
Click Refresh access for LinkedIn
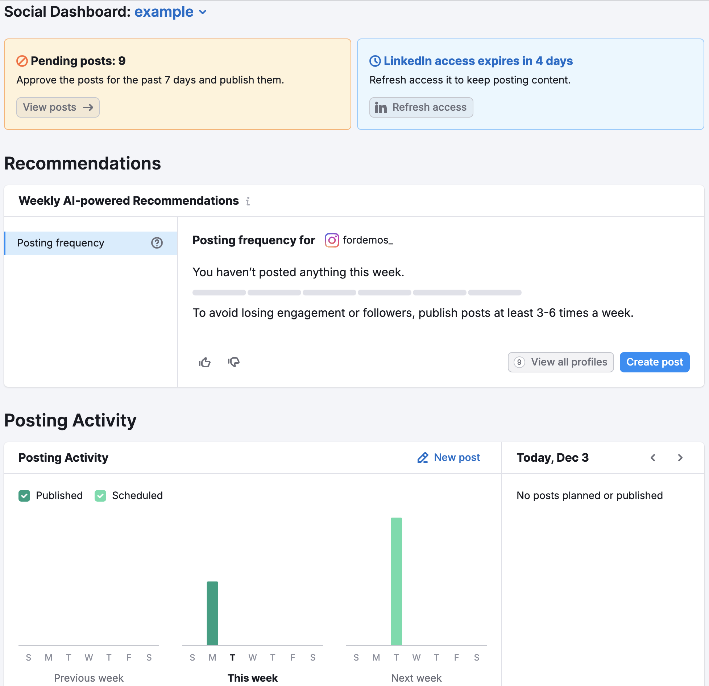tap(421, 107)
